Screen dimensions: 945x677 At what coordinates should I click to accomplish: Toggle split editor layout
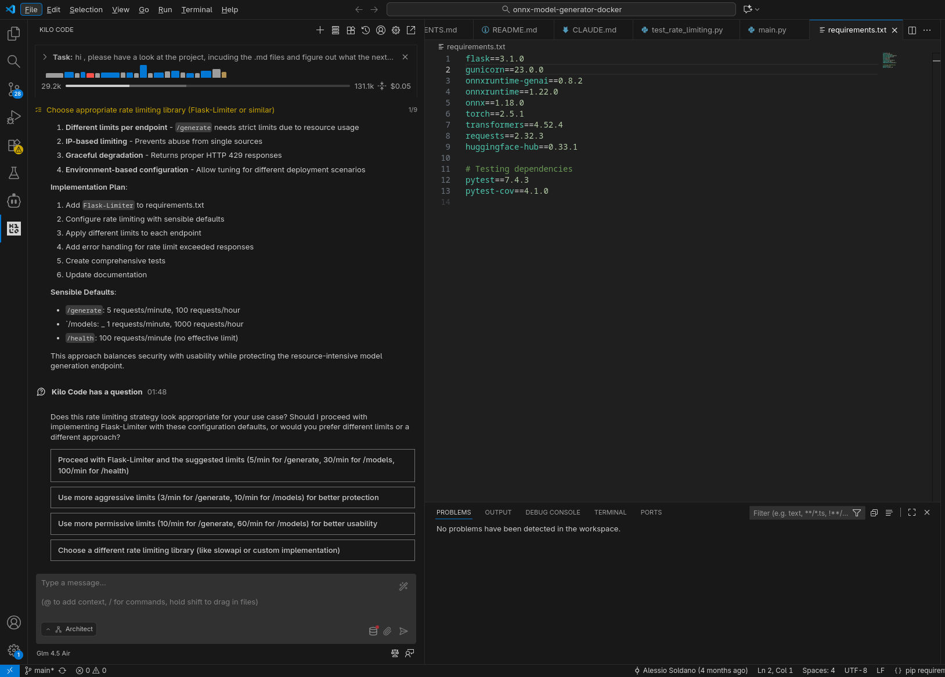912,30
